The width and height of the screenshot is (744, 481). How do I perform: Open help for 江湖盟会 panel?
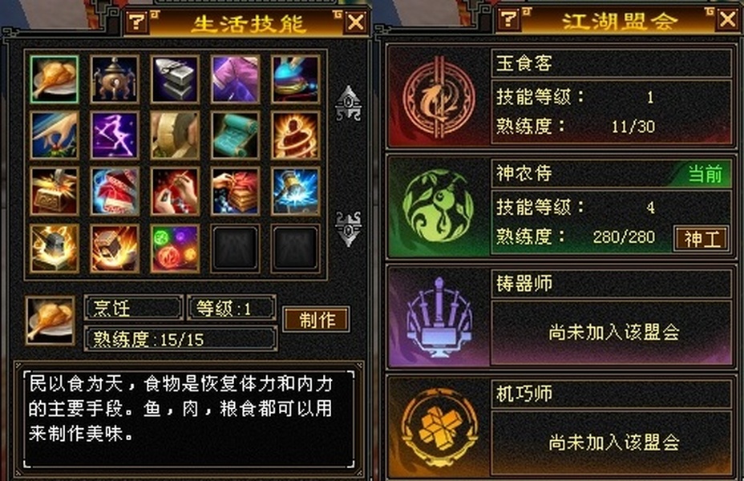(508, 18)
